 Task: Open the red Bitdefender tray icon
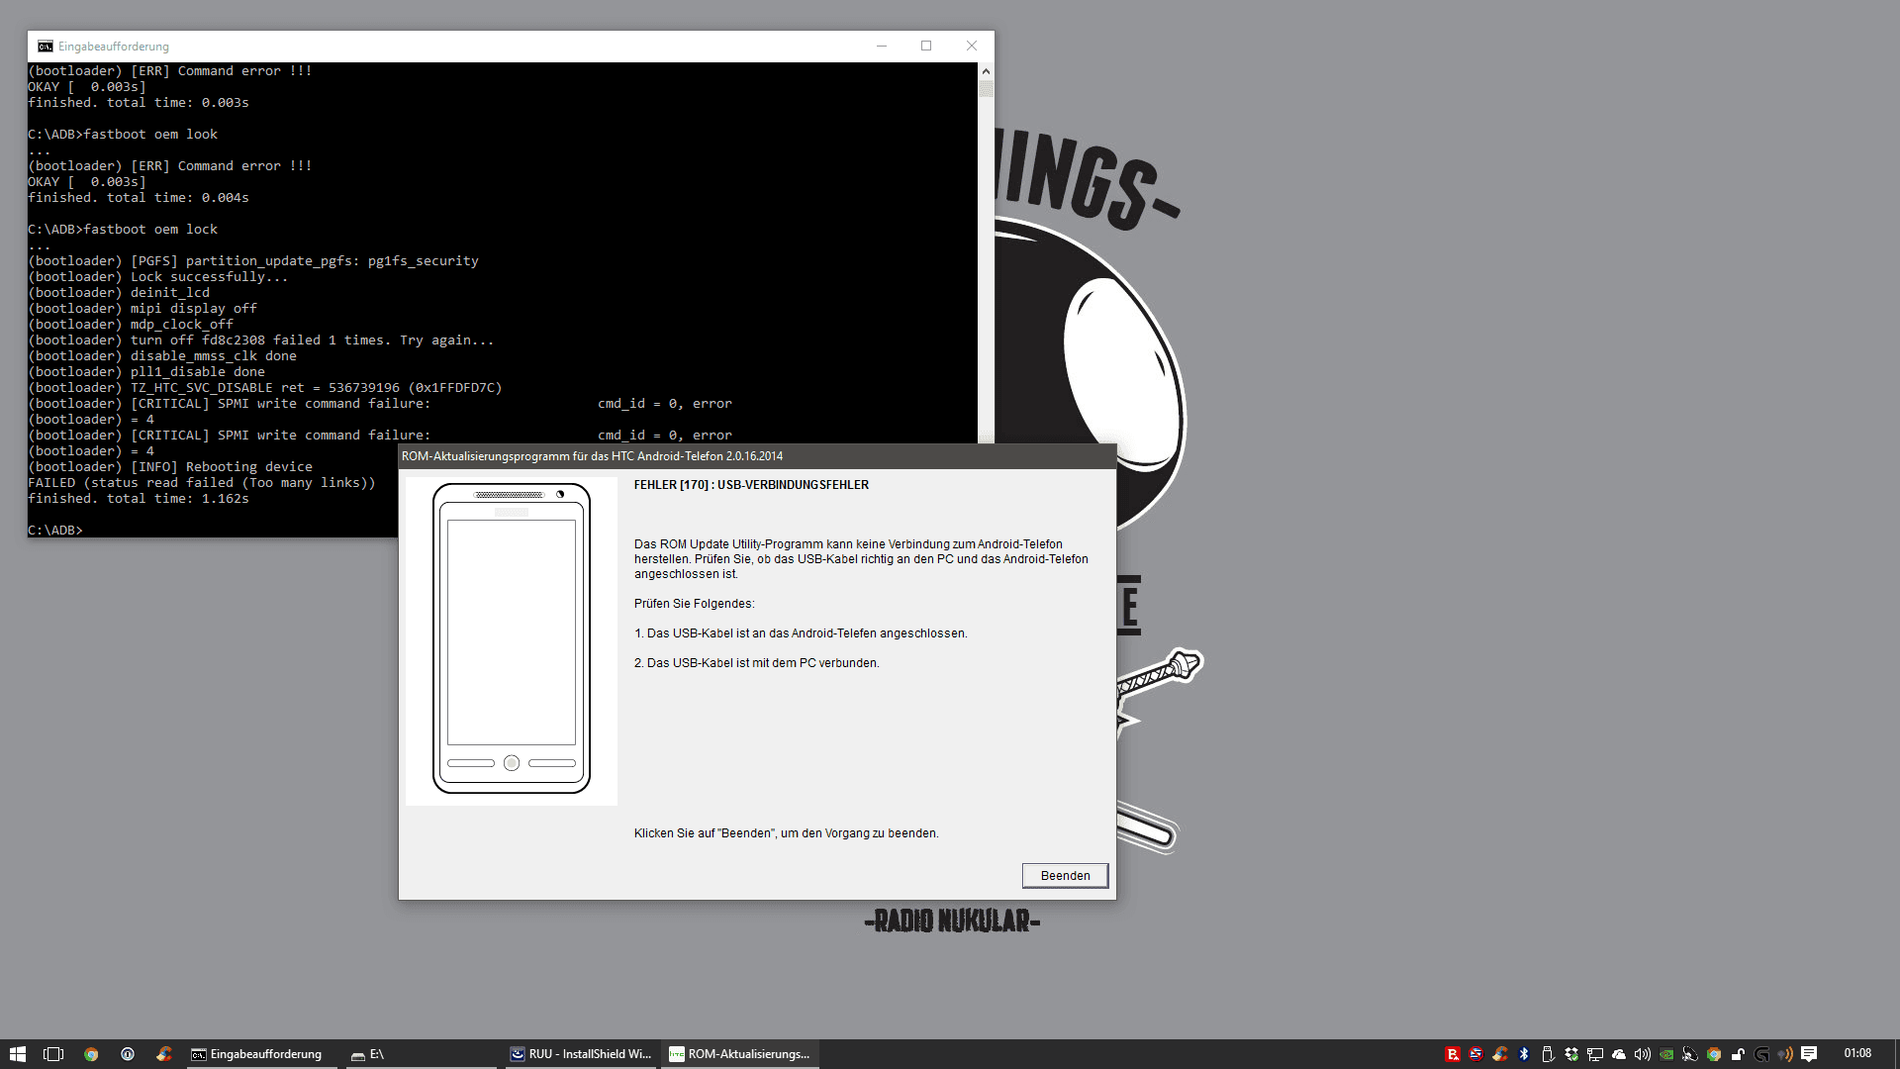(x=1452, y=1054)
